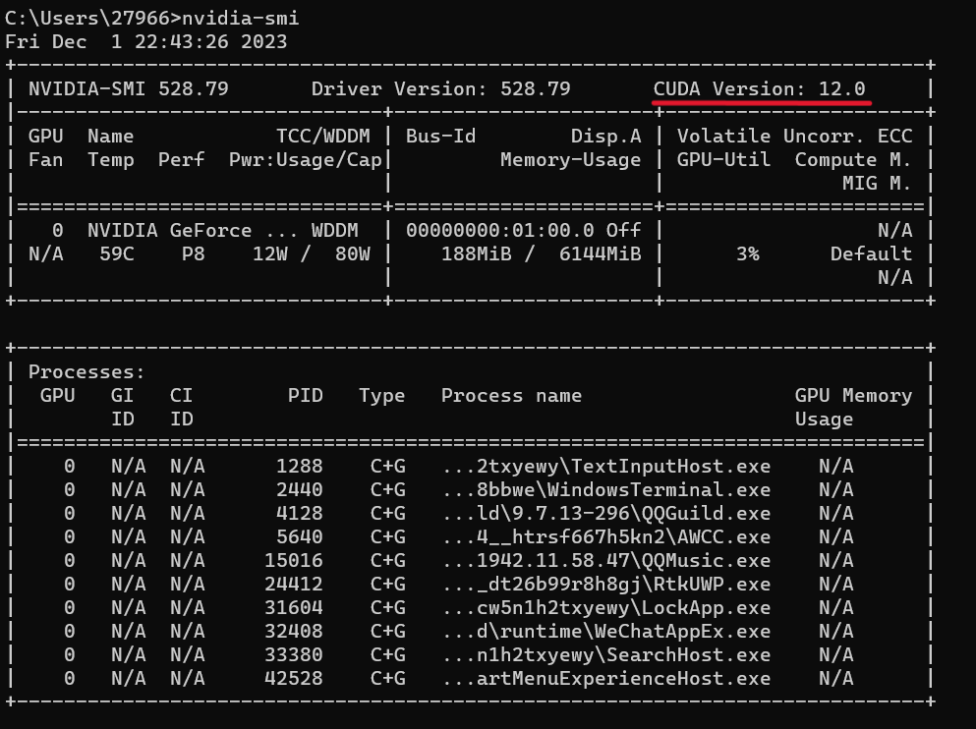Image resolution: width=976 pixels, height=729 pixels.
Task: Click PID 33380
Action: (294, 655)
